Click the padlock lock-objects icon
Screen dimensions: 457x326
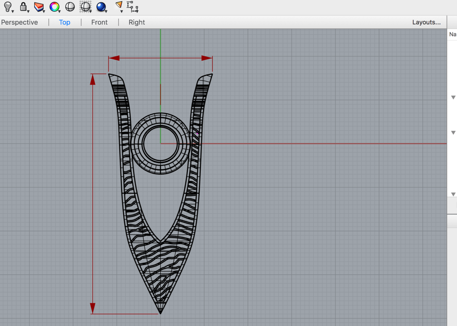click(24, 7)
